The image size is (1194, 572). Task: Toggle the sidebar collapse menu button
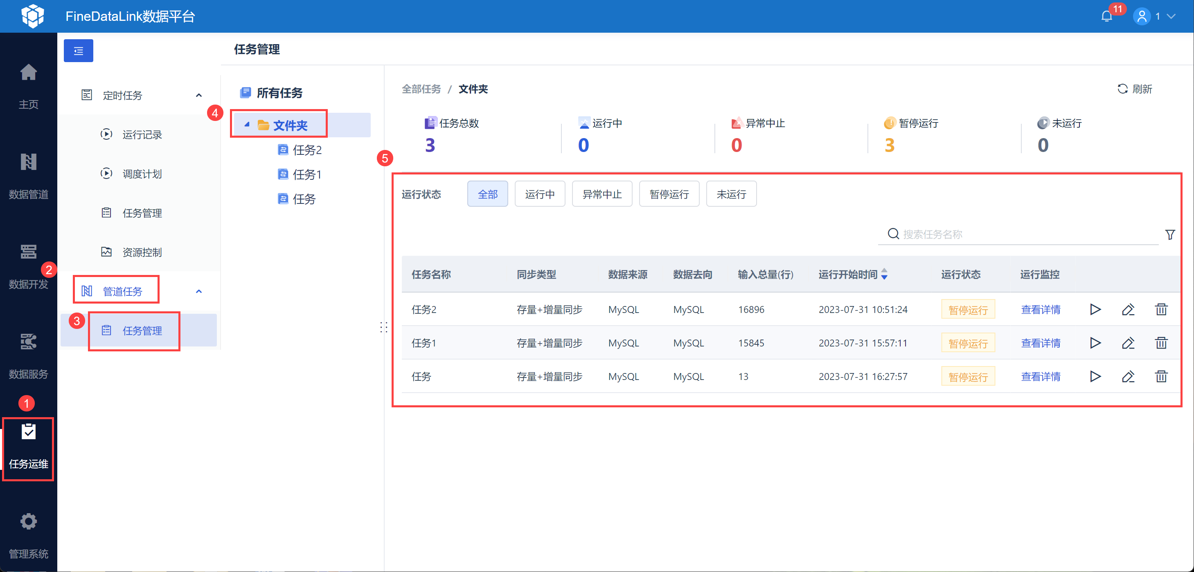coord(78,51)
